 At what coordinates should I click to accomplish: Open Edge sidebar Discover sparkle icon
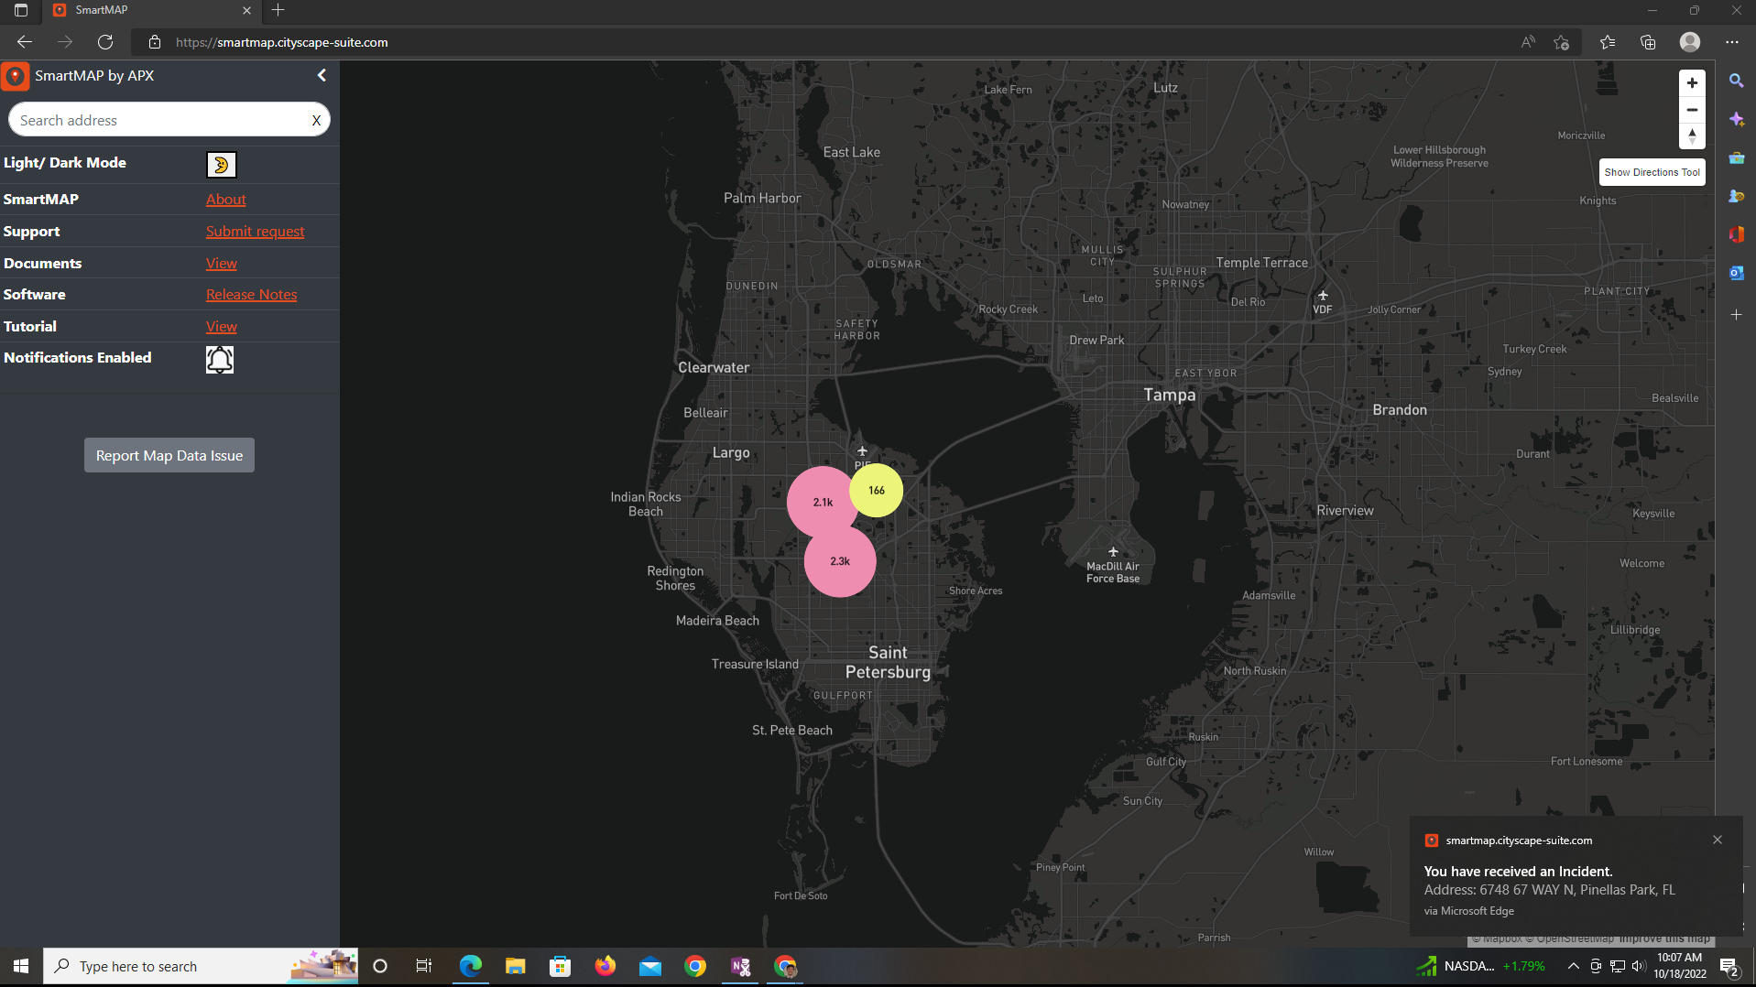[x=1736, y=119]
